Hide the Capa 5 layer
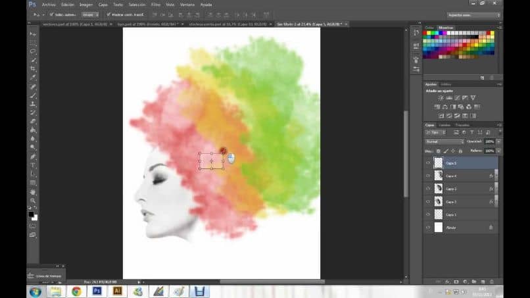This screenshot has height=298, width=530. coord(428,163)
